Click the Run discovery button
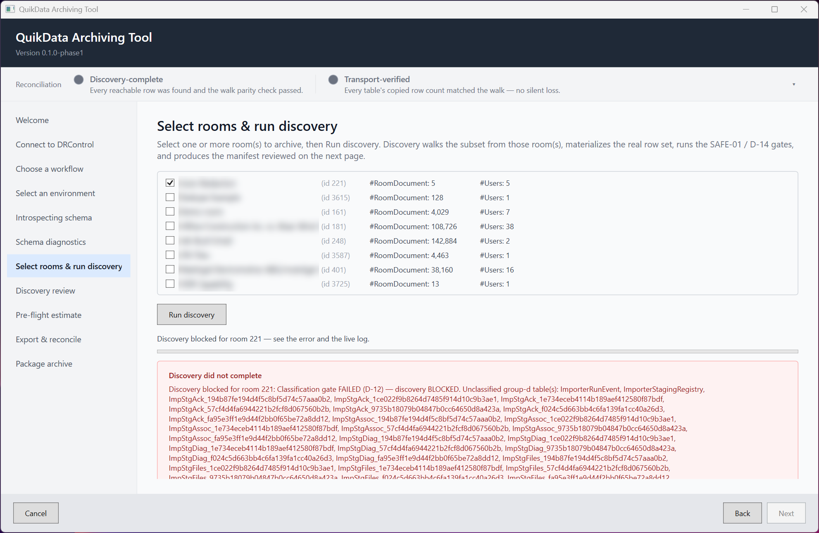The height and width of the screenshot is (533, 819). coord(192,315)
